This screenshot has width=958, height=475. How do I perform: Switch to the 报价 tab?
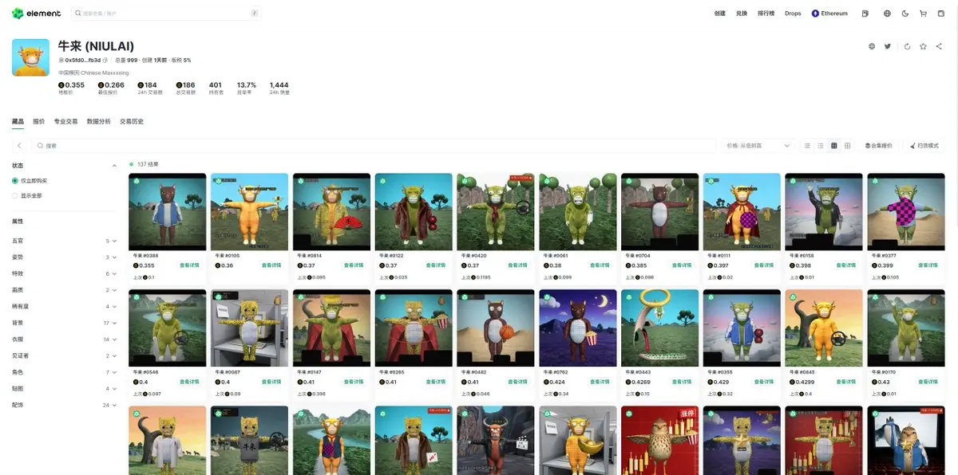pyautogui.click(x=38, y=121)
